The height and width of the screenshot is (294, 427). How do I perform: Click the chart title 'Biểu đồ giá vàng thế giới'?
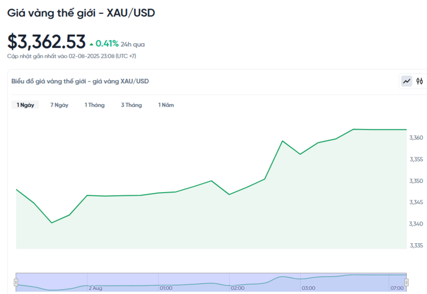pyautogui.click(x=80, y=81)
